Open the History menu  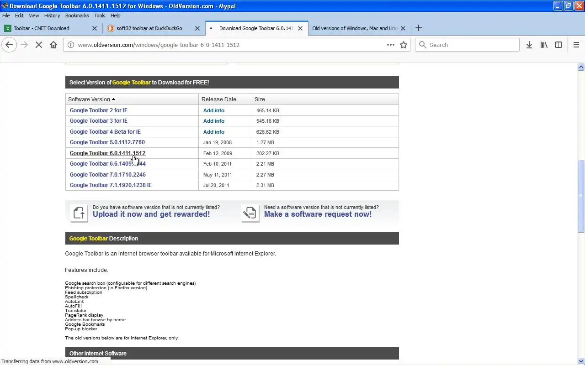(52, 16)
